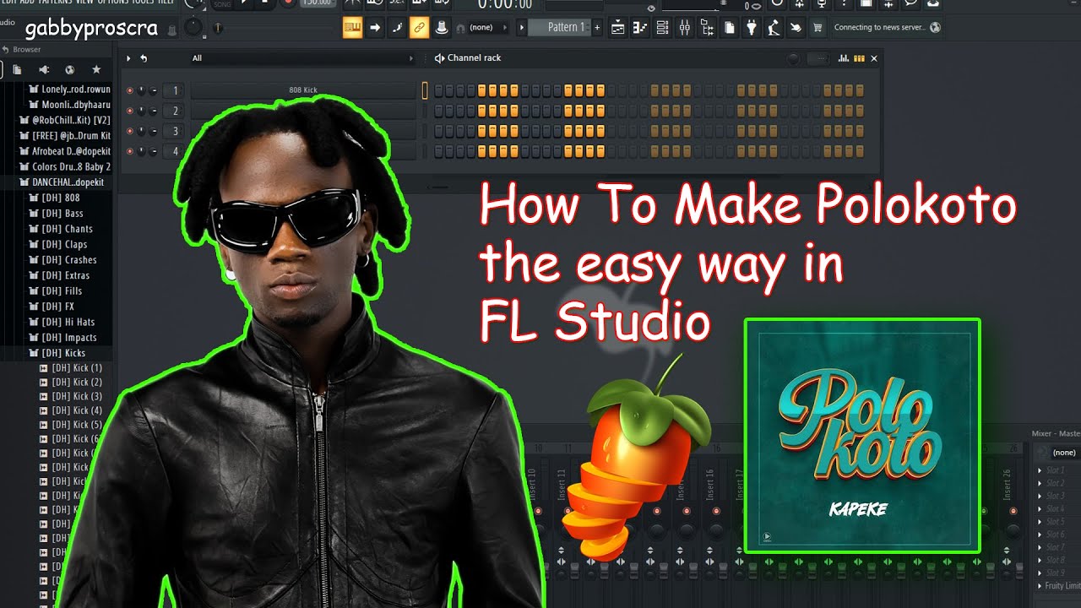
Task: Click the magnet snap icon
Action: tap(459, 28)
